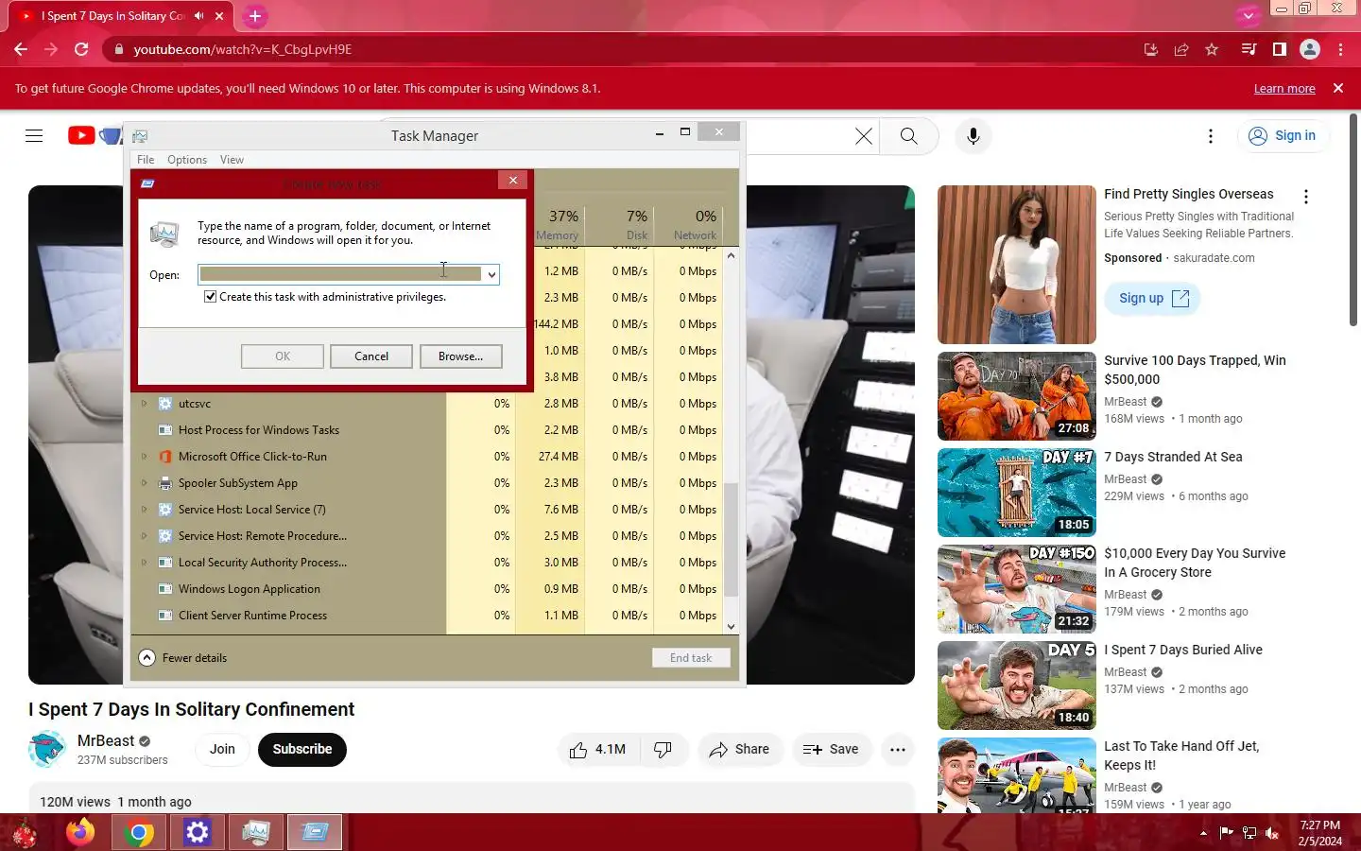Open the Options menu in Task Manager
Viewport: 1361px width, 851px height.
point(187,160)
